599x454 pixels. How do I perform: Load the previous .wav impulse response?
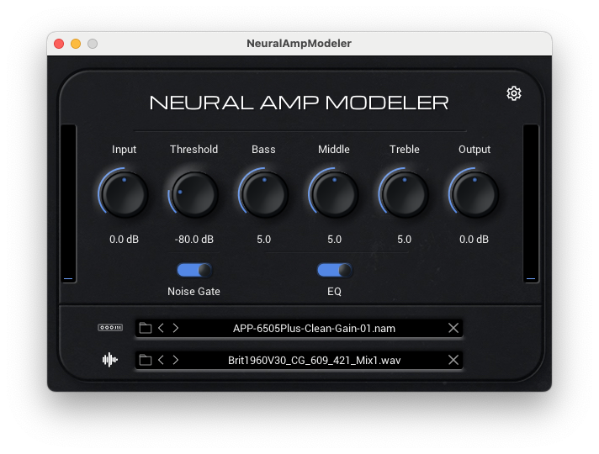[162, 360]
